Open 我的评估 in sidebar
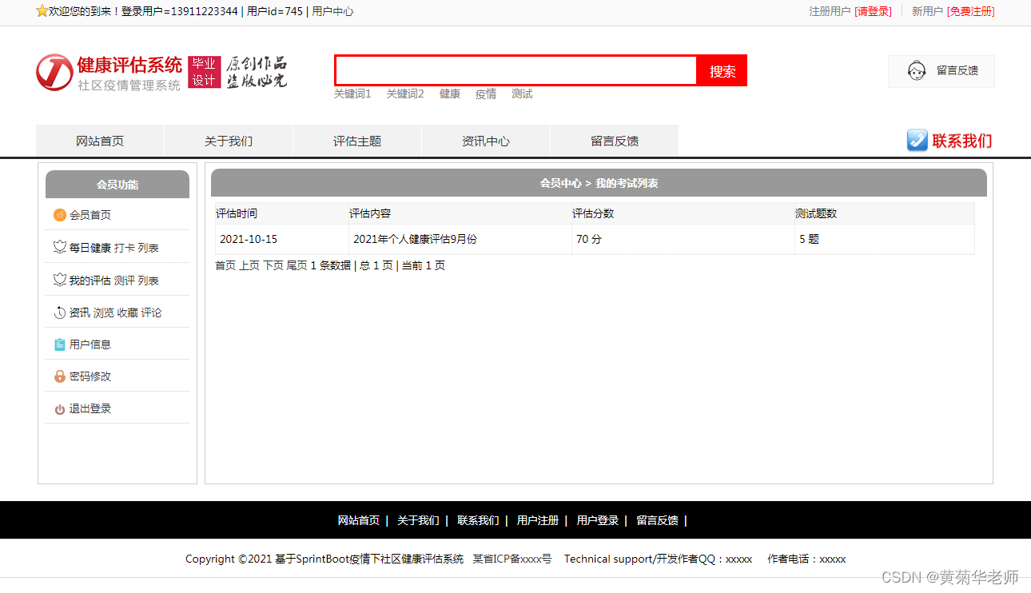The image size is (1031, 593). (x=90, y=281)
